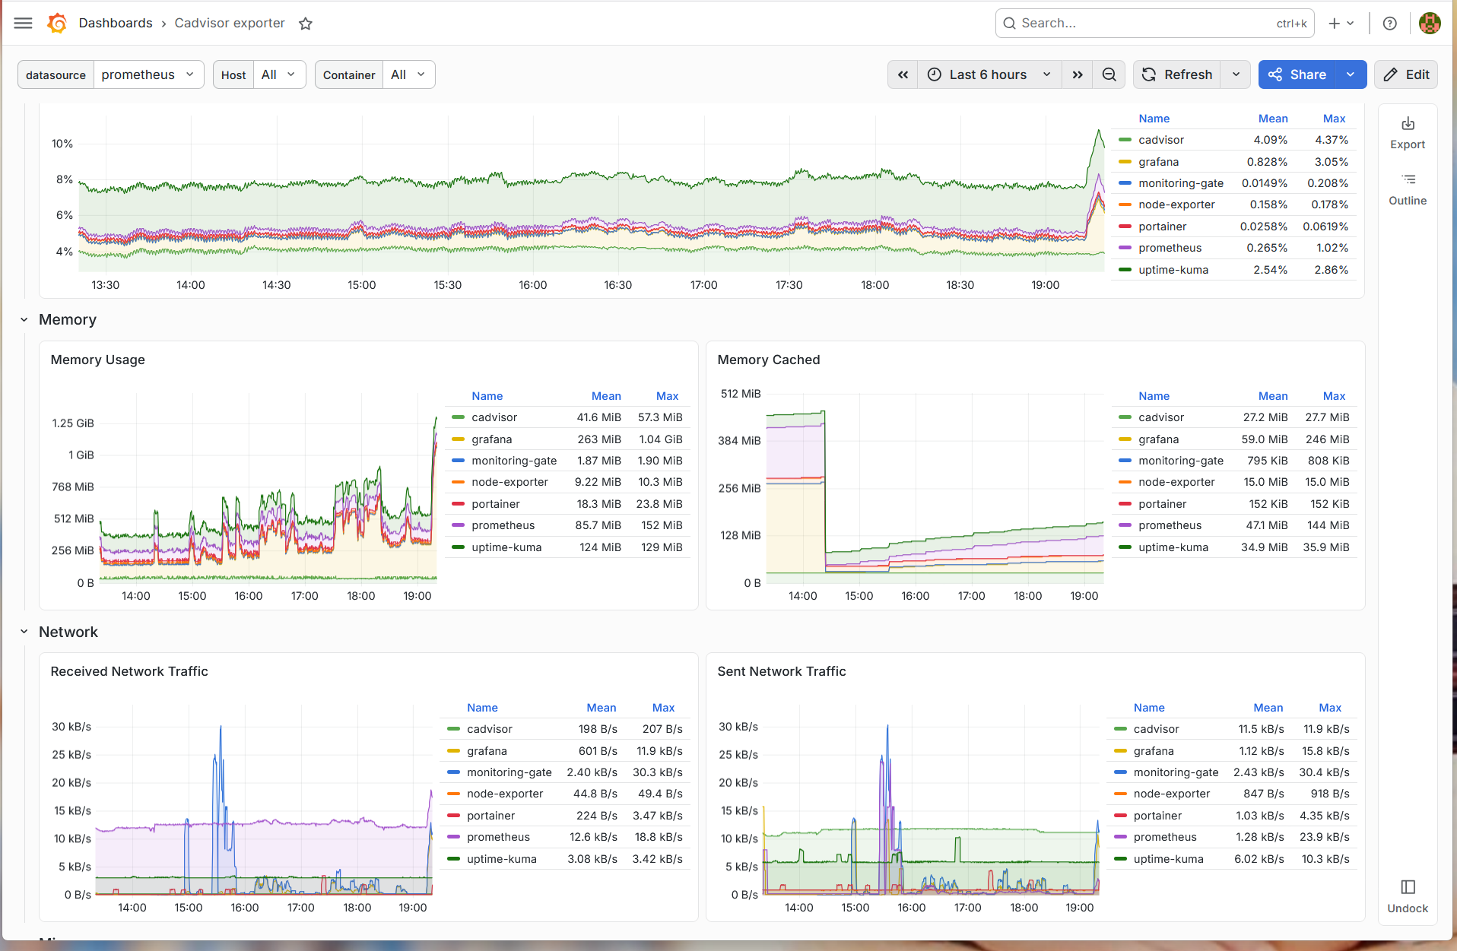Toggle the grafana series in Memory Usage legend
Screen dimensions: 1457x951
click(491, 439)
